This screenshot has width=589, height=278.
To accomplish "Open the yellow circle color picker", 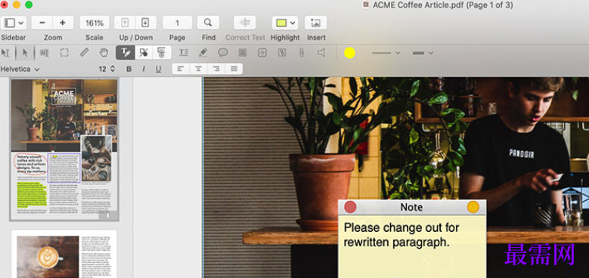I will tap(349, 53).
